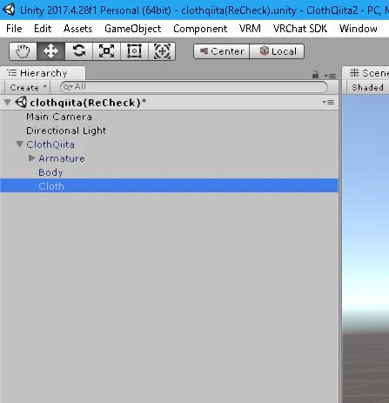Screen dimensions: 389x403
Task: Select the Hand tool
Action: pyautogui.click(x=23, y=51)
